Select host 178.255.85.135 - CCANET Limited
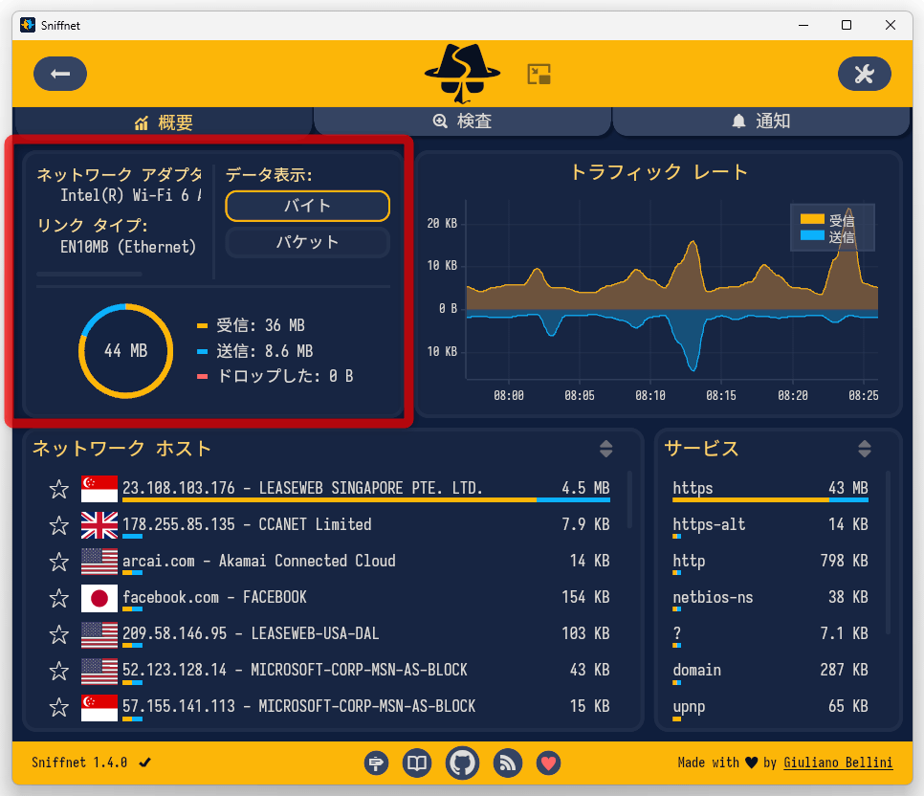Screen dimensions: 924x796 366,525
